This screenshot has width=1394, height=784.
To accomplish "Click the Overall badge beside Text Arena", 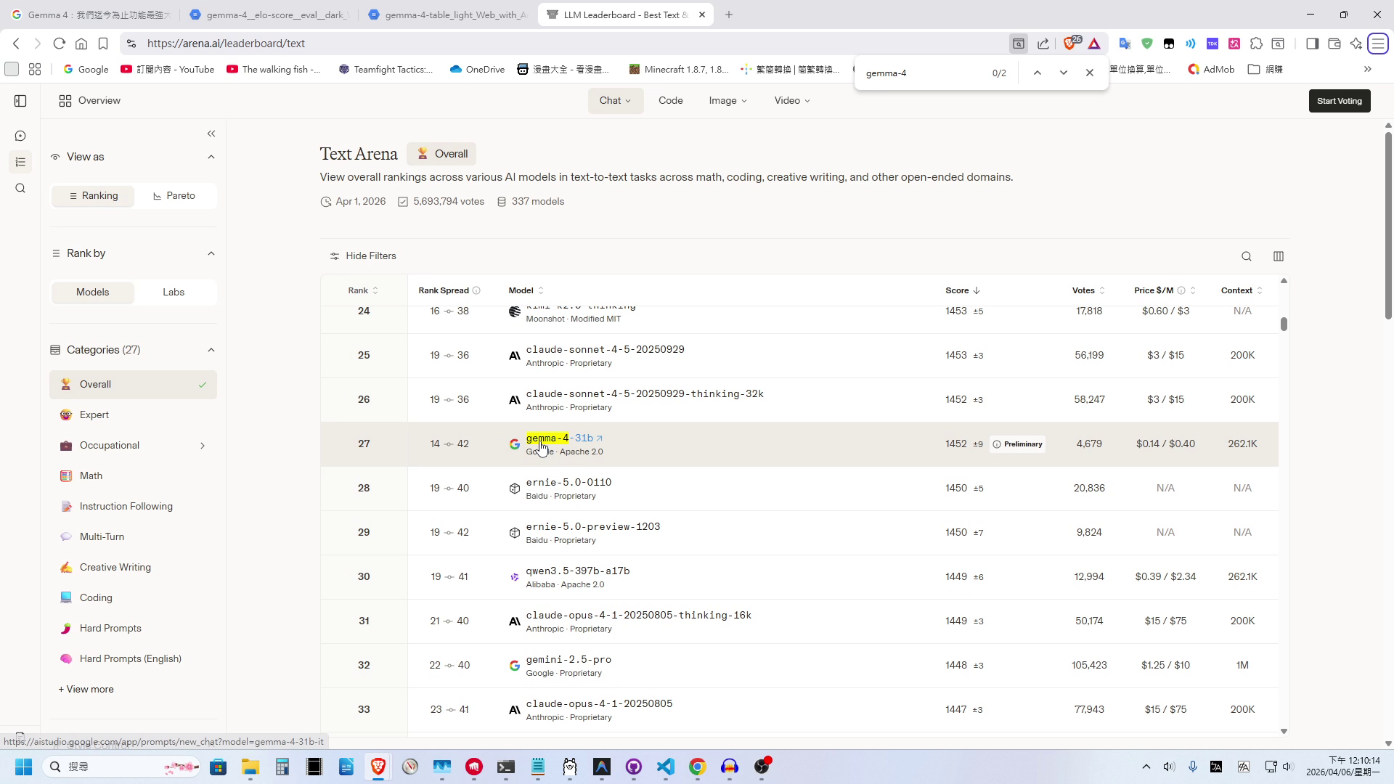I will (x=441, y=154).
